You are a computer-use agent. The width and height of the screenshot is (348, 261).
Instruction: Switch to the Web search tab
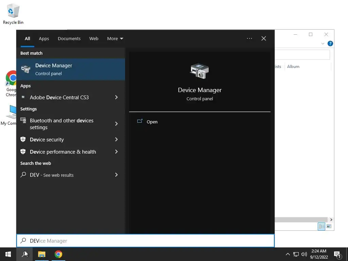pos(94,39)
